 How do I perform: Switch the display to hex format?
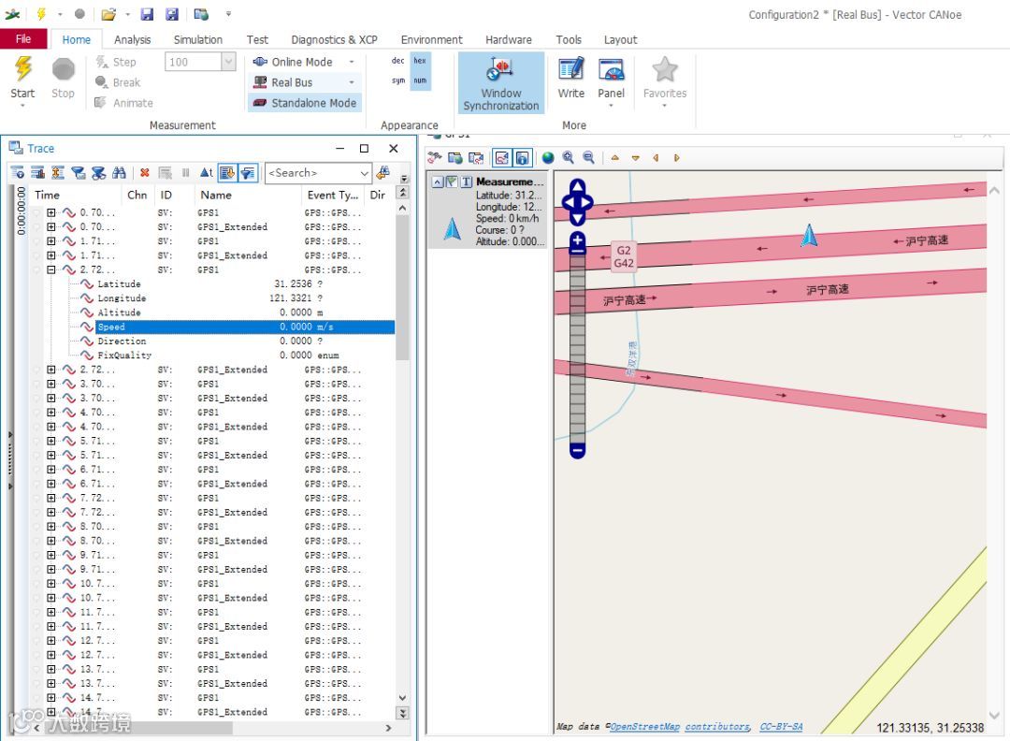[x=420, y=61]
